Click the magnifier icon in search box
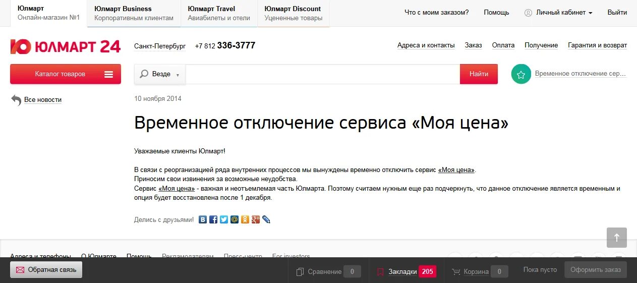Screen dimensions: 637x283 coord(144,74)
